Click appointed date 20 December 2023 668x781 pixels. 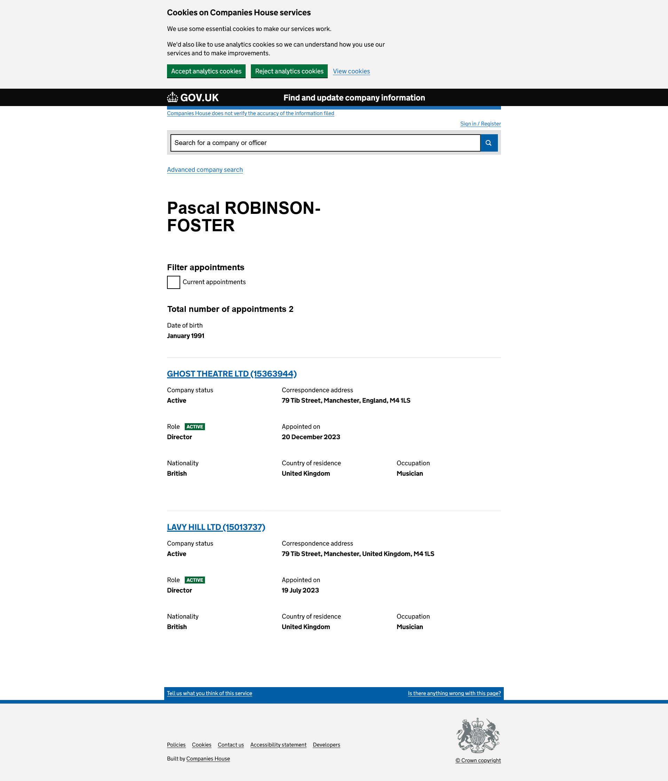point(311,437)
